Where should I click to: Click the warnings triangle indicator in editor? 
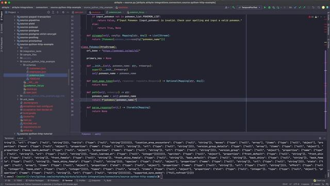(317, 17)
